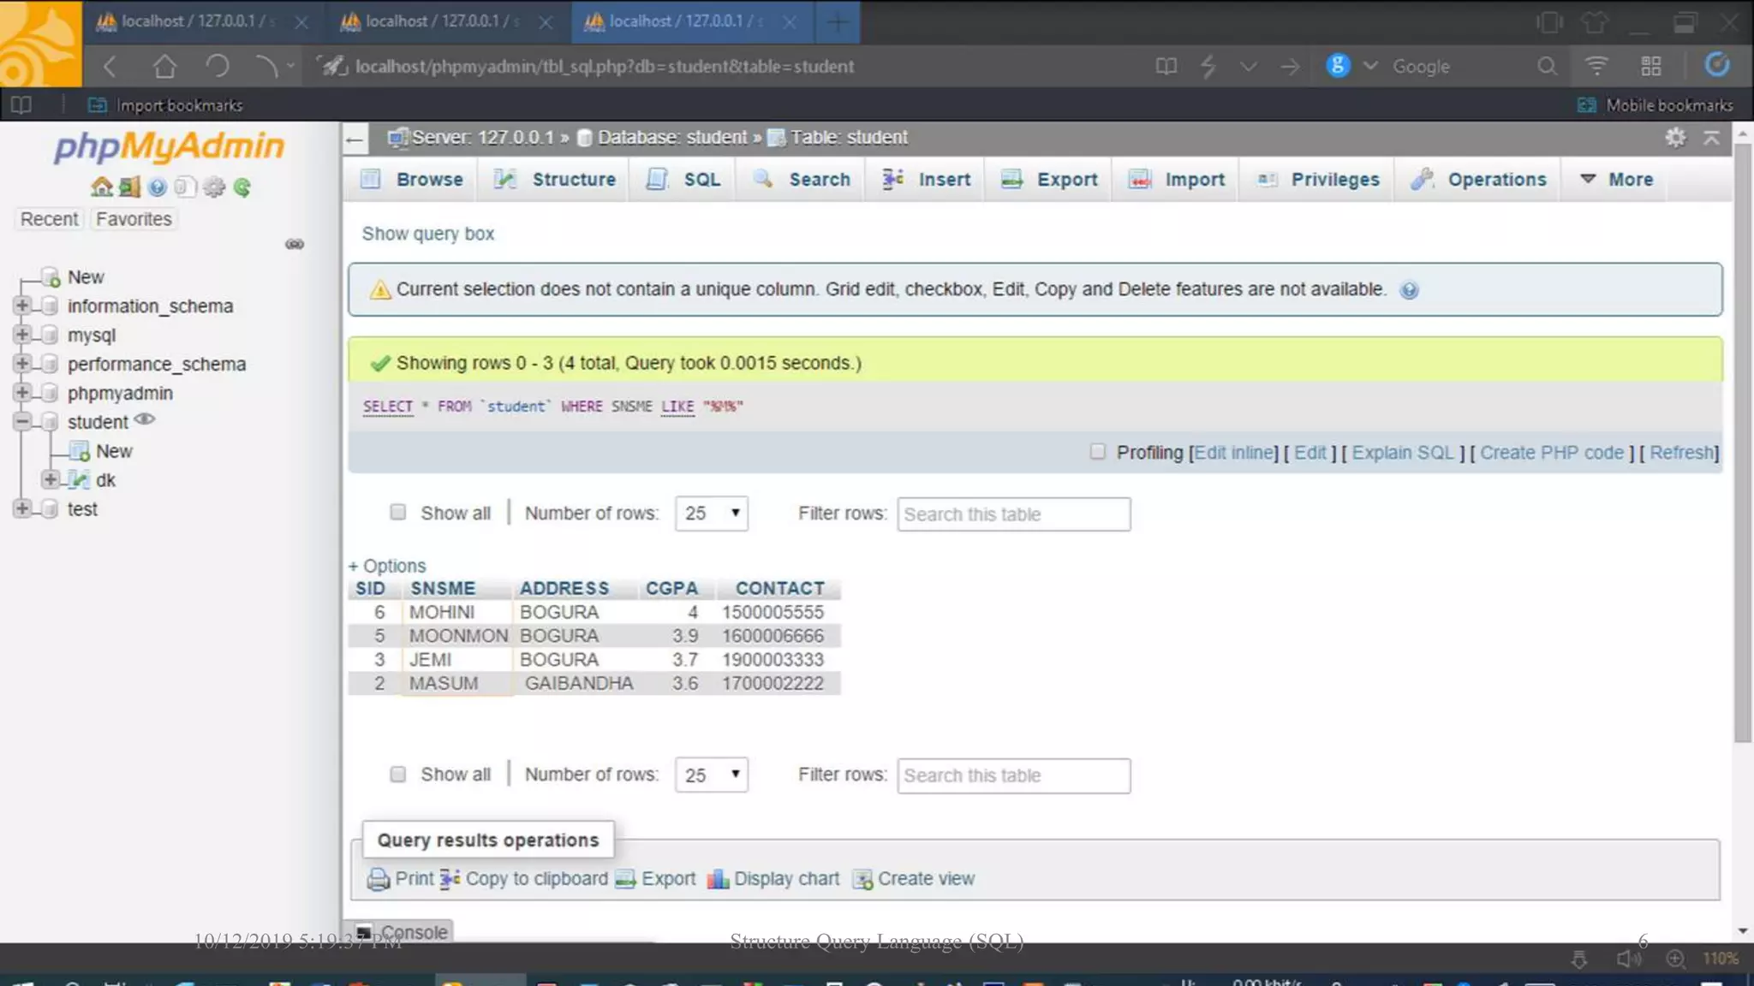Click the warning help question icon

coord(1409,290)
